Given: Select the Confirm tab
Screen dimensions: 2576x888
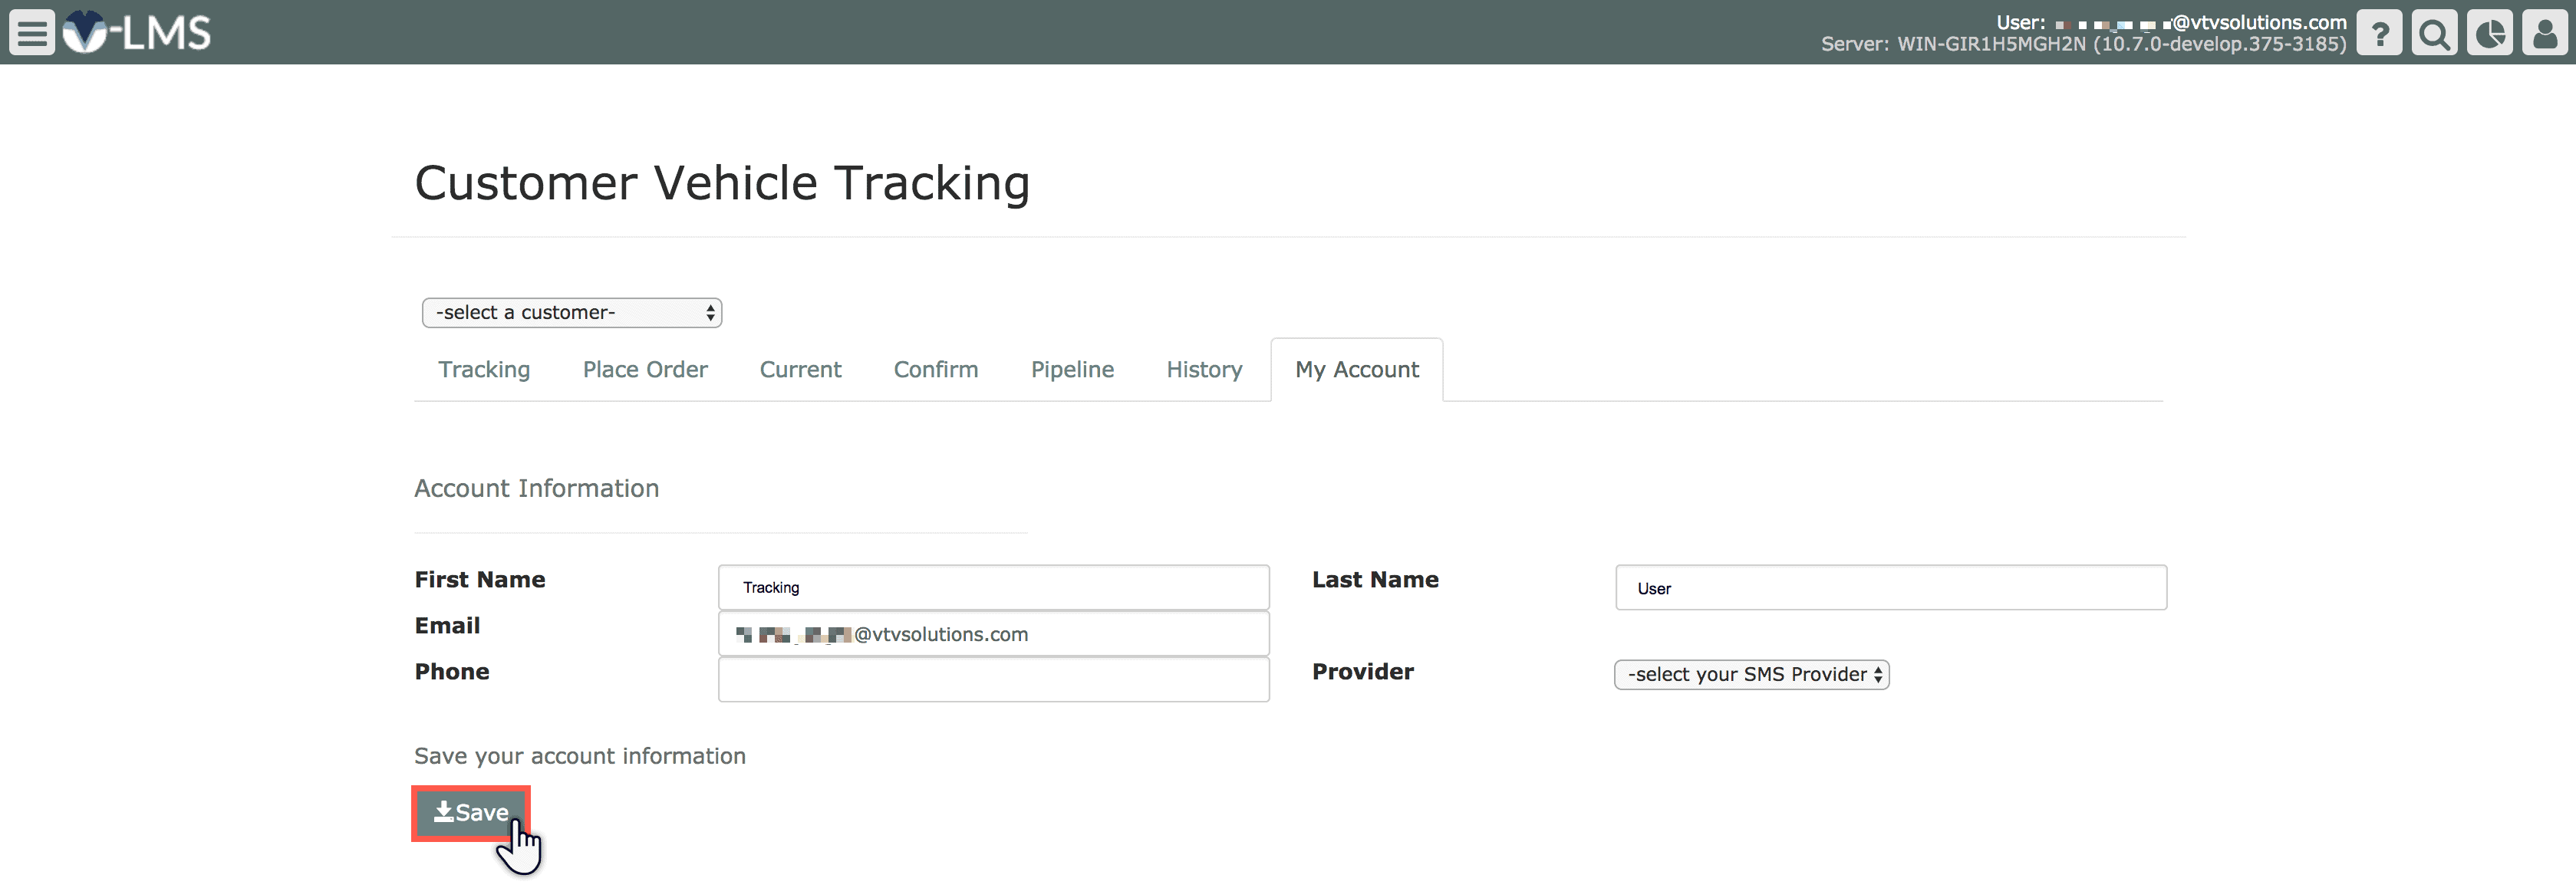Looking at the screenshot, I should pyautogui.click(x=935, y=370).
